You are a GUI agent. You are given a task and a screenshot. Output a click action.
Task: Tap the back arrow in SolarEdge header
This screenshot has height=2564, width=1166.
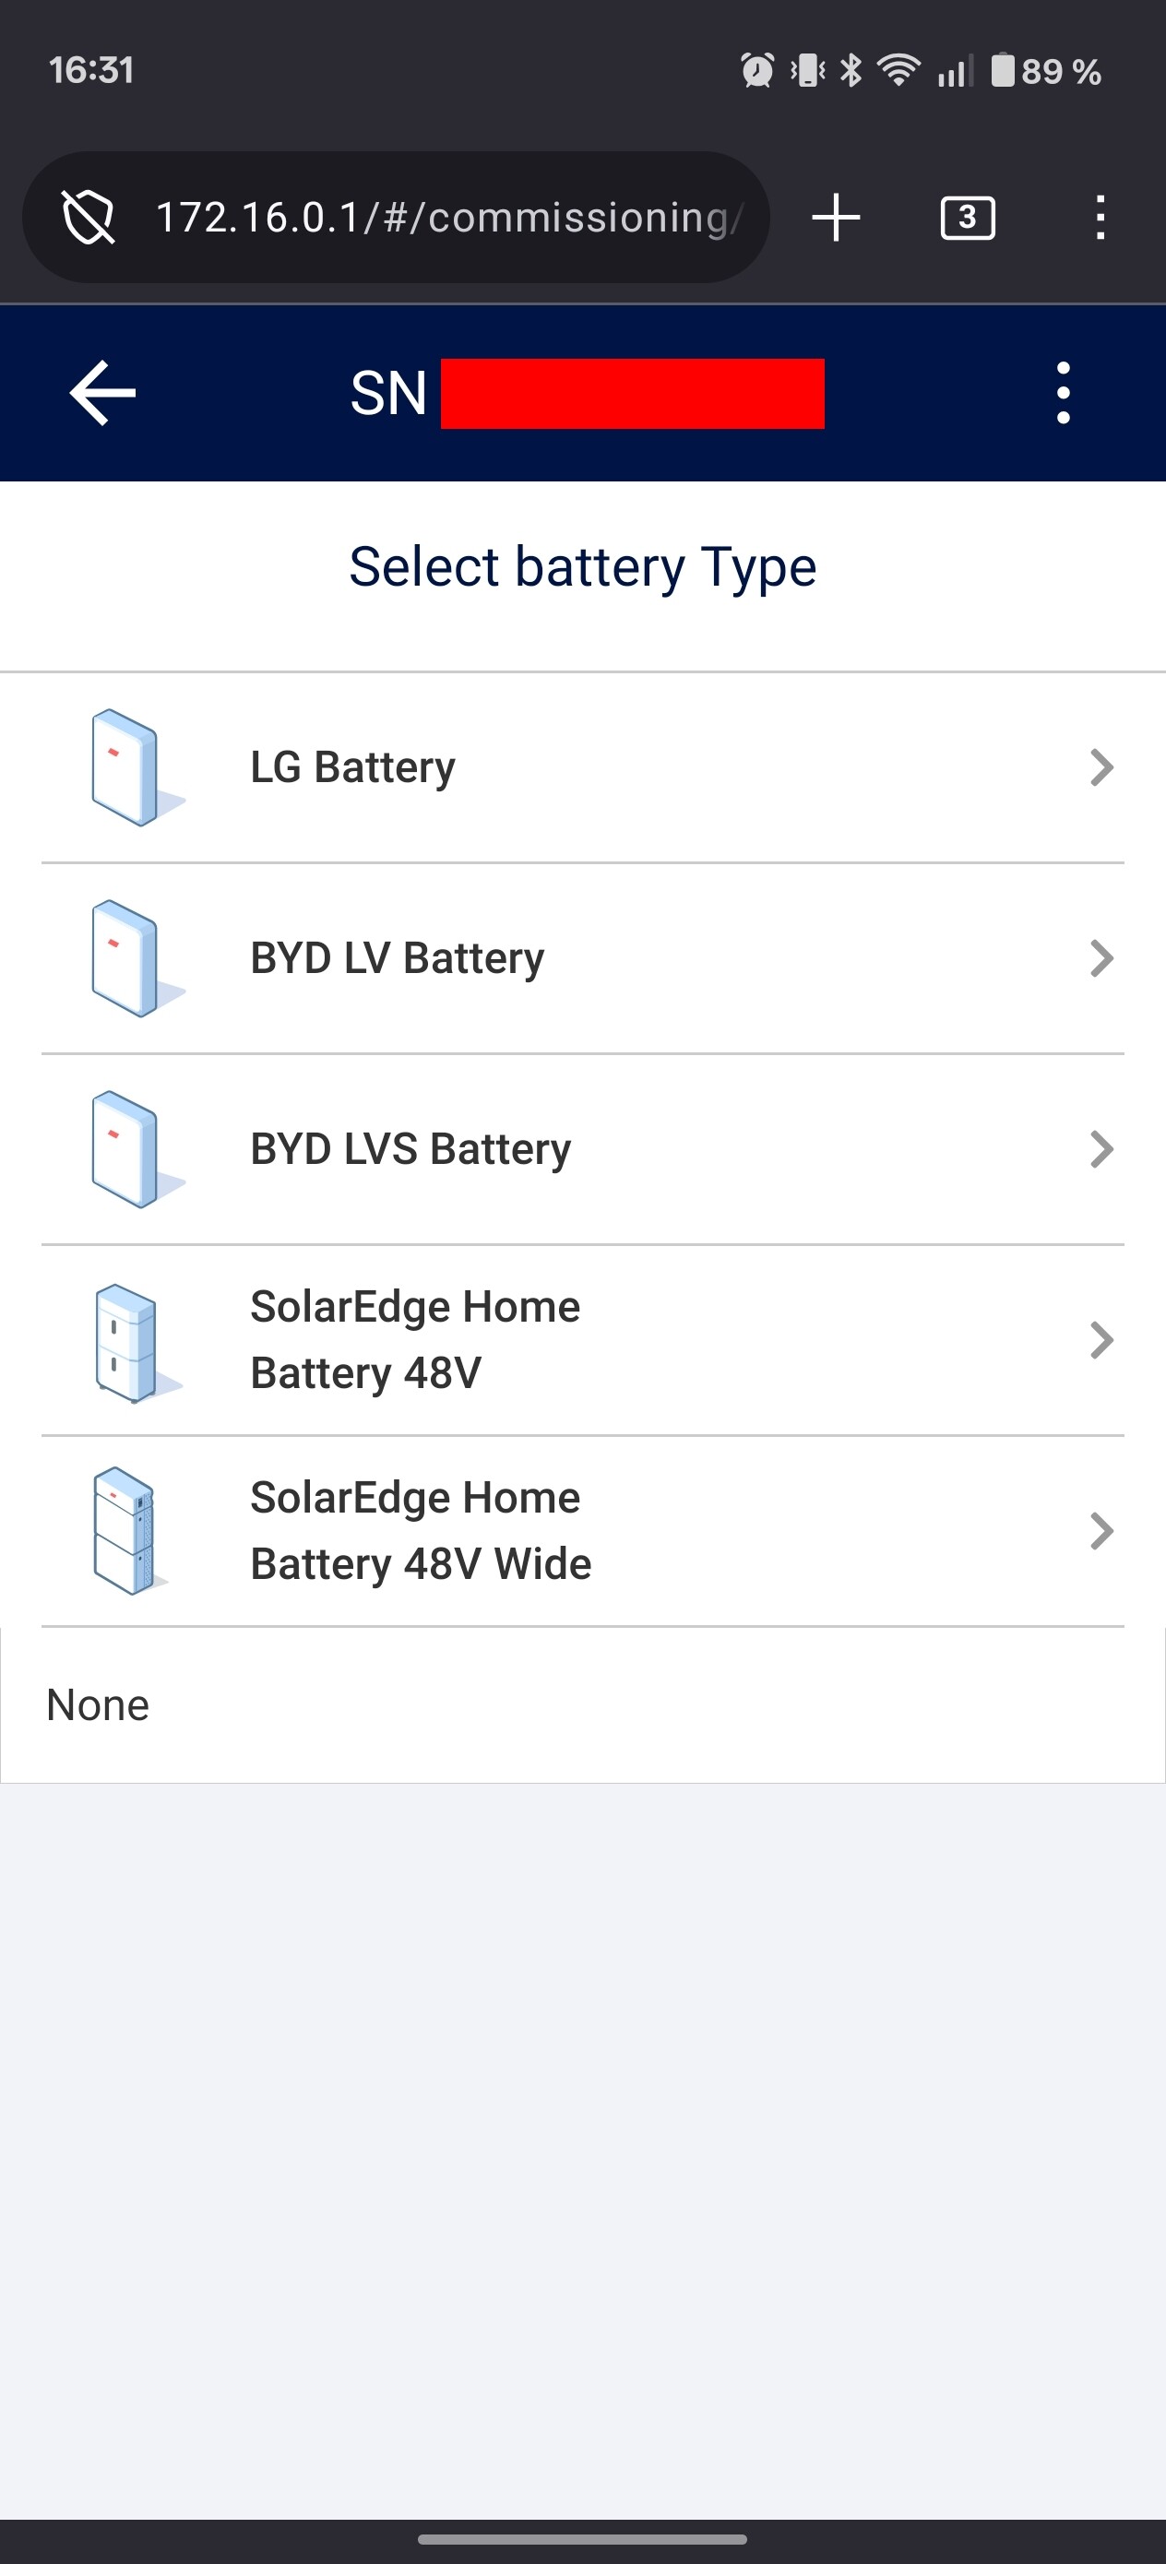pyautogui.click(x=102, y=393)
